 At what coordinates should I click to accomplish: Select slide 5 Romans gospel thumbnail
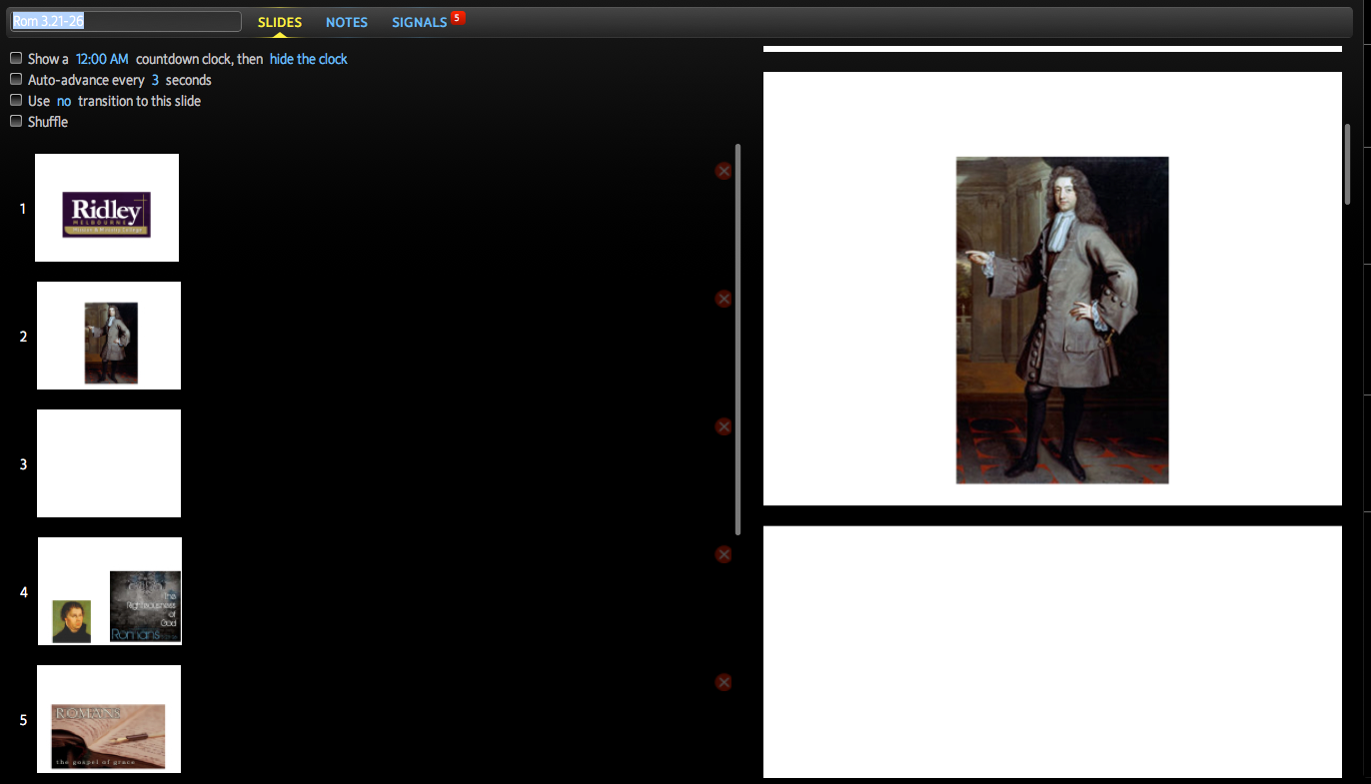coord(109,719)
